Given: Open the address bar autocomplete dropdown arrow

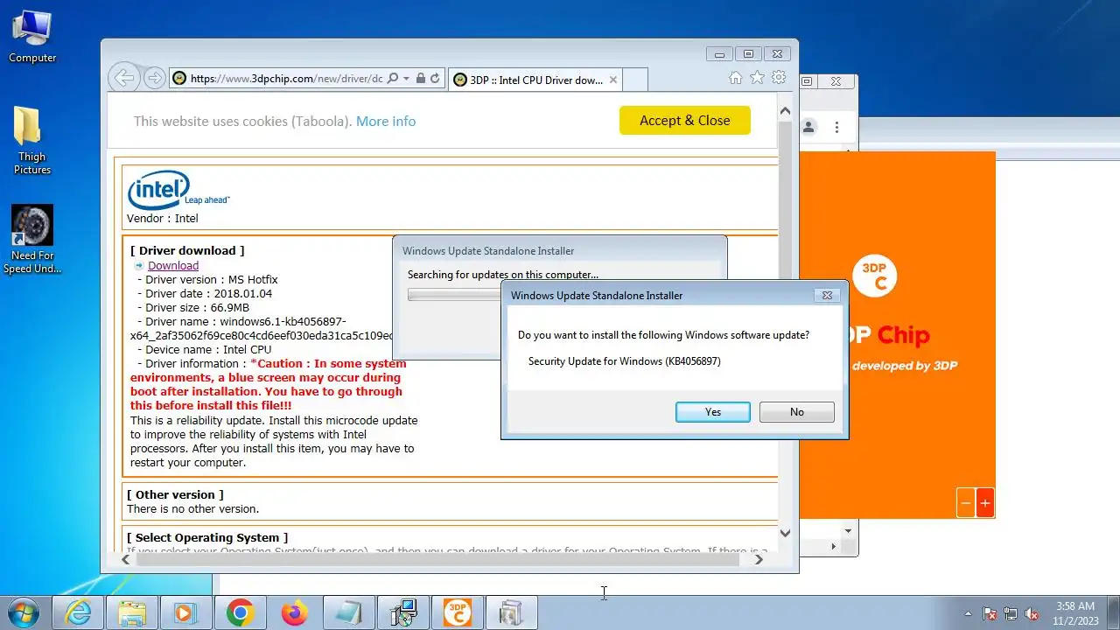Looking at the screenshot, I should click(x=406, y=79).
